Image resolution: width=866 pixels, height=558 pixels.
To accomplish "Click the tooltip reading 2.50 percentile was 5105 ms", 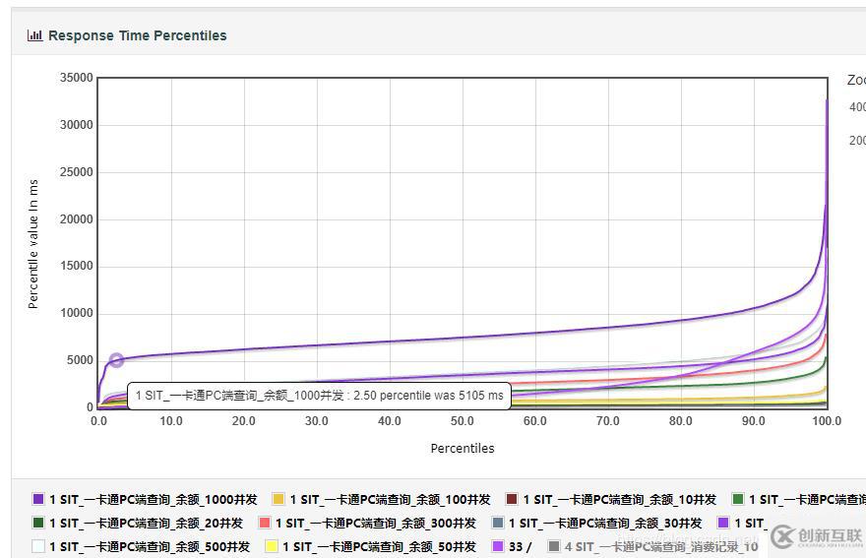I will point(319,396).
